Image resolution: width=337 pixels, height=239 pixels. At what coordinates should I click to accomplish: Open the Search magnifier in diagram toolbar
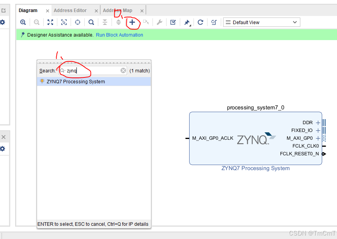point(91,22)
